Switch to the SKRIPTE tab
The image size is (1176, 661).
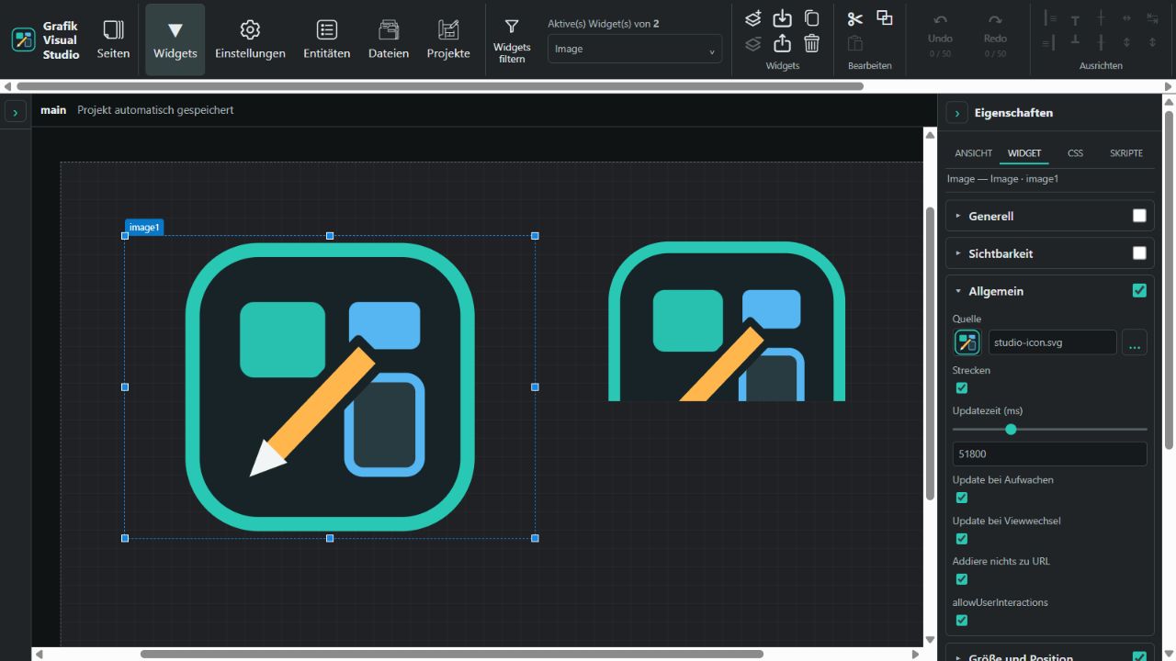pos(1126,153)
